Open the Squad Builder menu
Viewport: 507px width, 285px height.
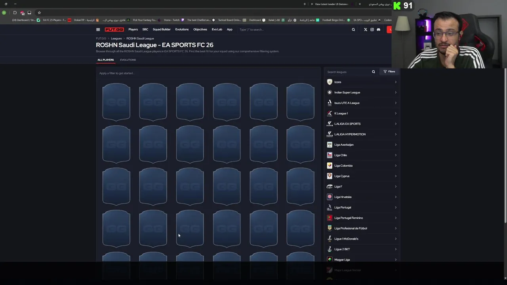pos(162,29)
